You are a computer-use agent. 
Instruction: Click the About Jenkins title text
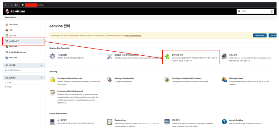pos(236,120)
